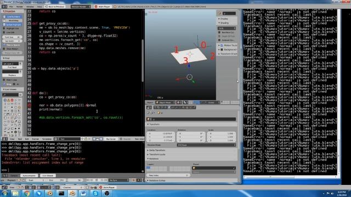Open Skype from the taskbar
This screenshot has height=197, width=351.
pos(95,193)
